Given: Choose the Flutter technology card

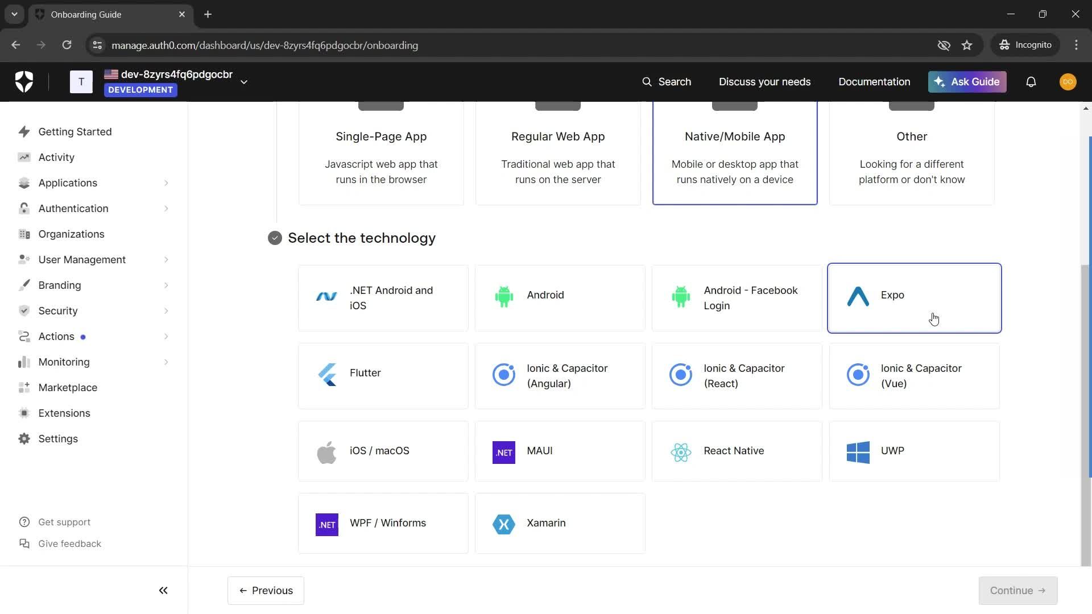Looking at the screenshot, I should pos(383,376).
